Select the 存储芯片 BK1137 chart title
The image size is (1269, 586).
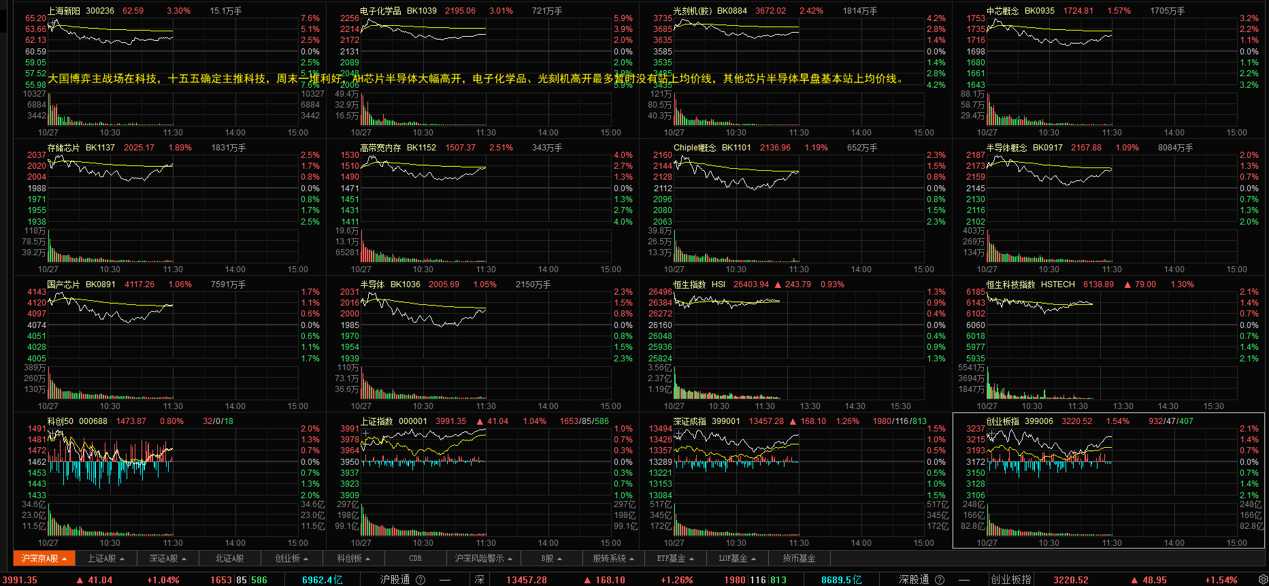point(81,148)
